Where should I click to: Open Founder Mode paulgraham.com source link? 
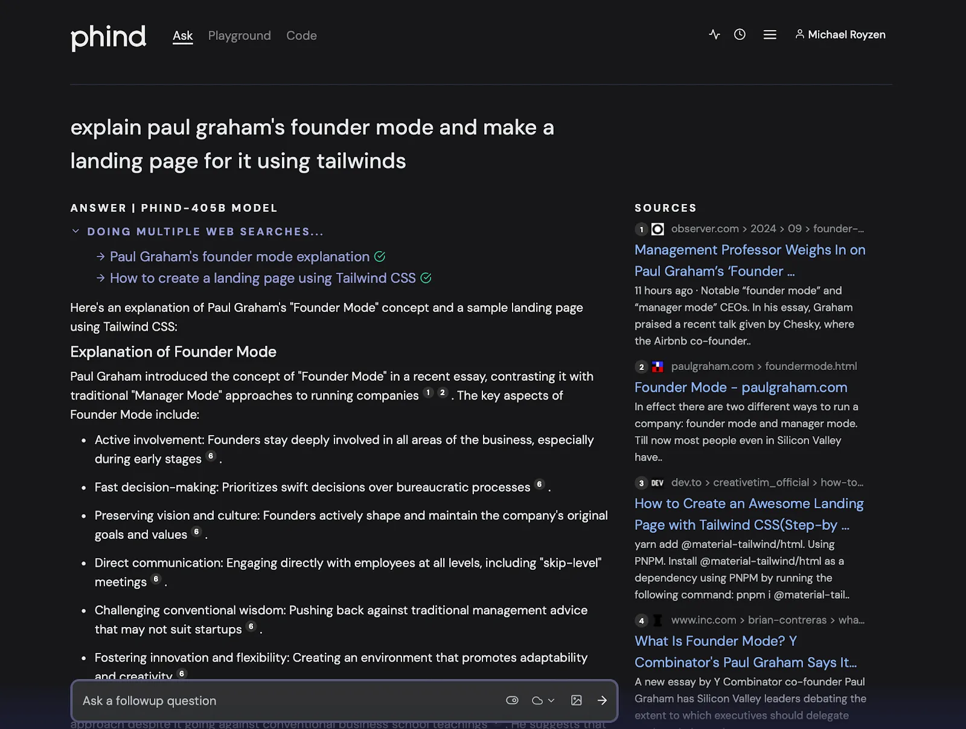(x=741, y=387)
